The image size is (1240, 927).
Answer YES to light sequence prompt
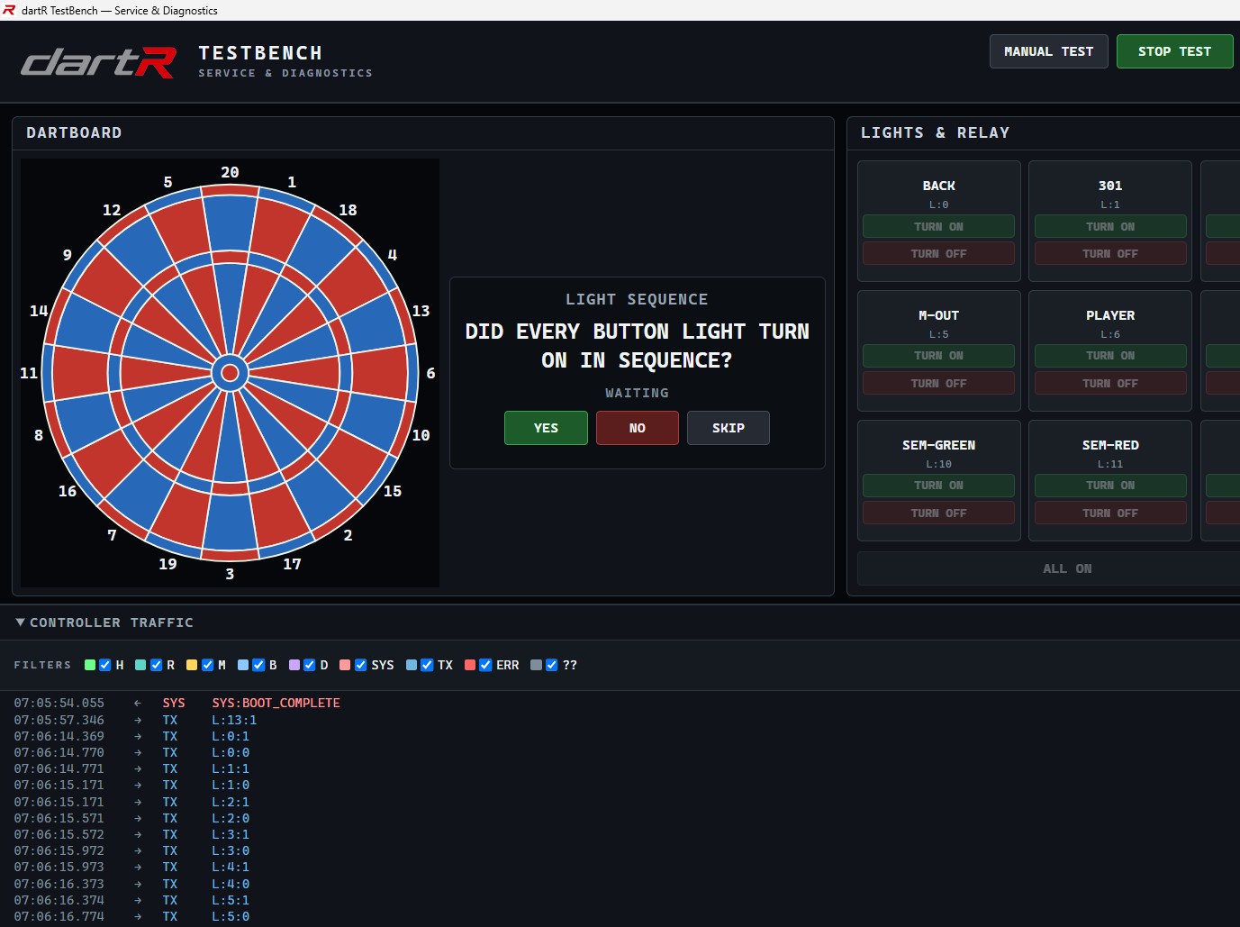(546, 428)
